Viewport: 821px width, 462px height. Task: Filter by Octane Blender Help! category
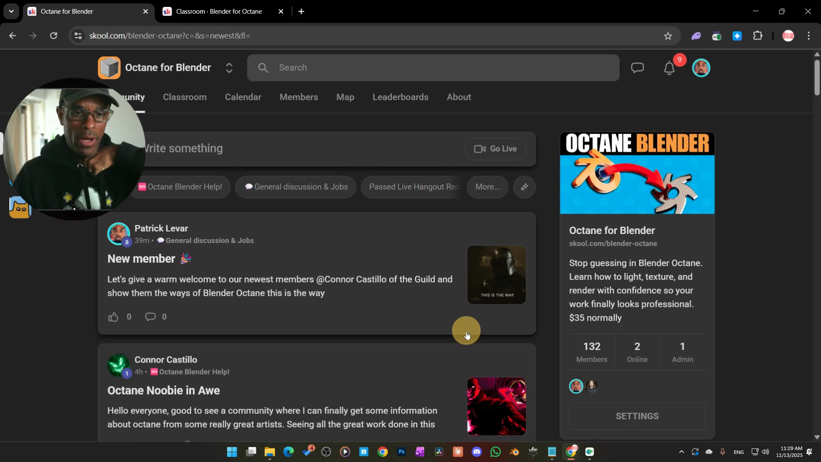184,187
